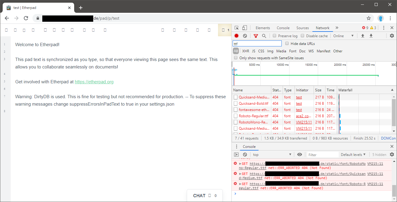Open the https://etherpad.org link
Viewport: 397px width, 202px height.
click(94, 82)
